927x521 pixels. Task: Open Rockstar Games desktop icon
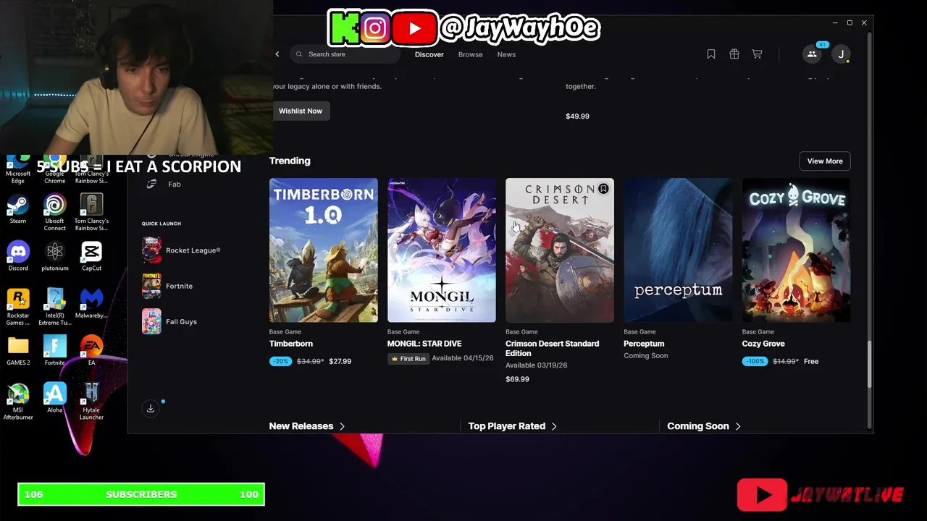[18, 307]
